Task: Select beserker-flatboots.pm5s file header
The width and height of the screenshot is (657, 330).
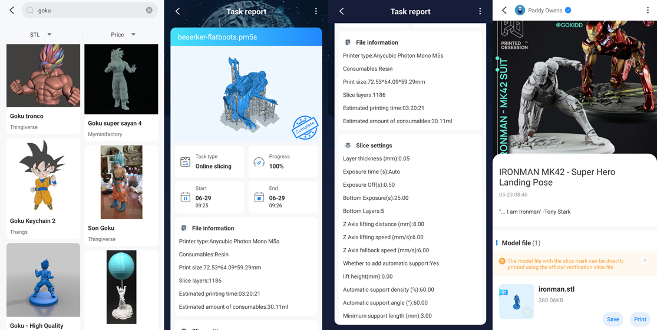Action: click(x=246, y=37)
